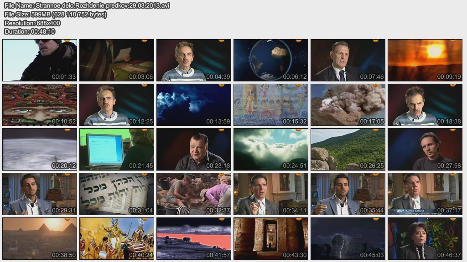Select the green computer screen thumbnail at 00:21:45
The height and width of the screenshot is (262, 467).
(117, 149)
